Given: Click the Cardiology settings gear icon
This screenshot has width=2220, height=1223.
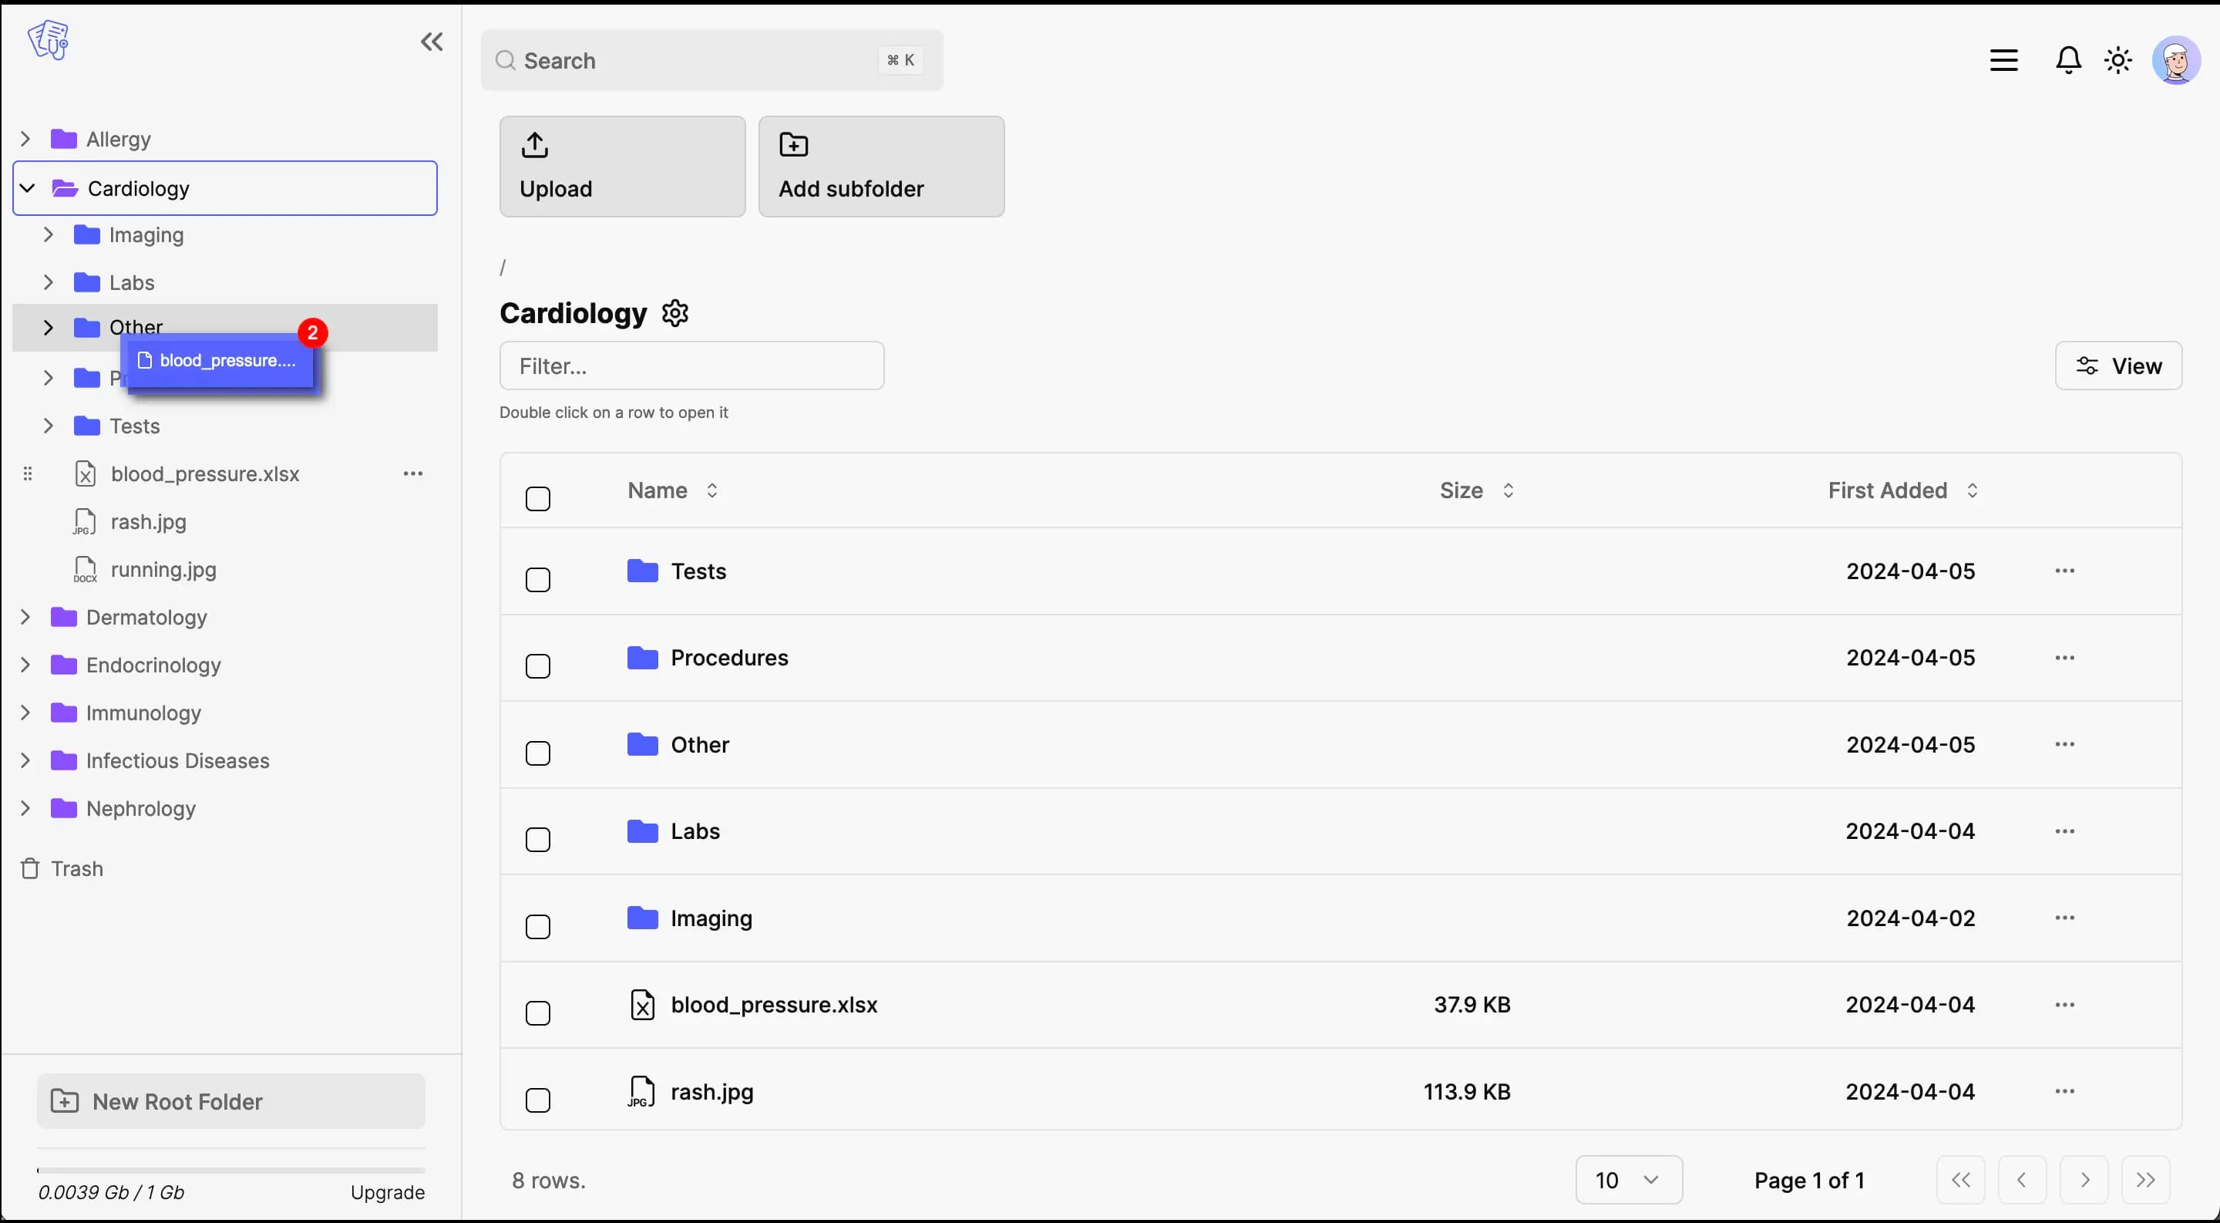Looking at the screenshot, I should point(676,312).
